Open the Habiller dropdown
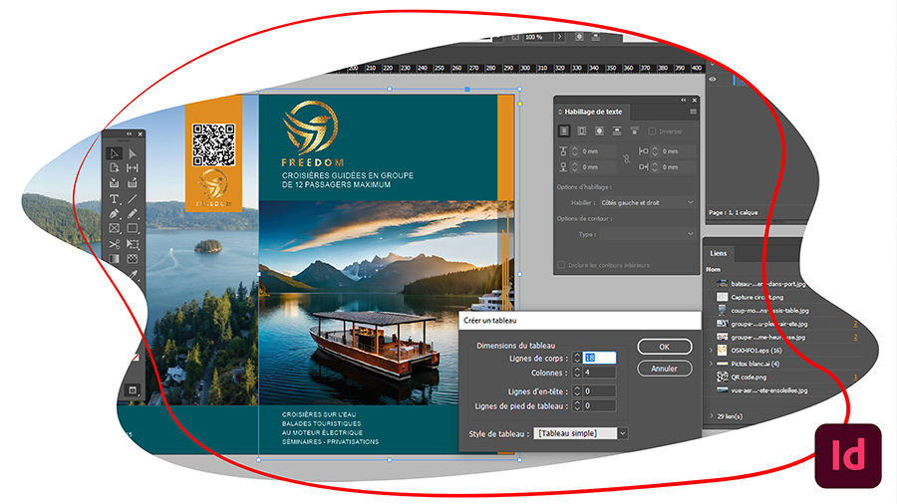 pyautogui.click(x=647, y=202)
